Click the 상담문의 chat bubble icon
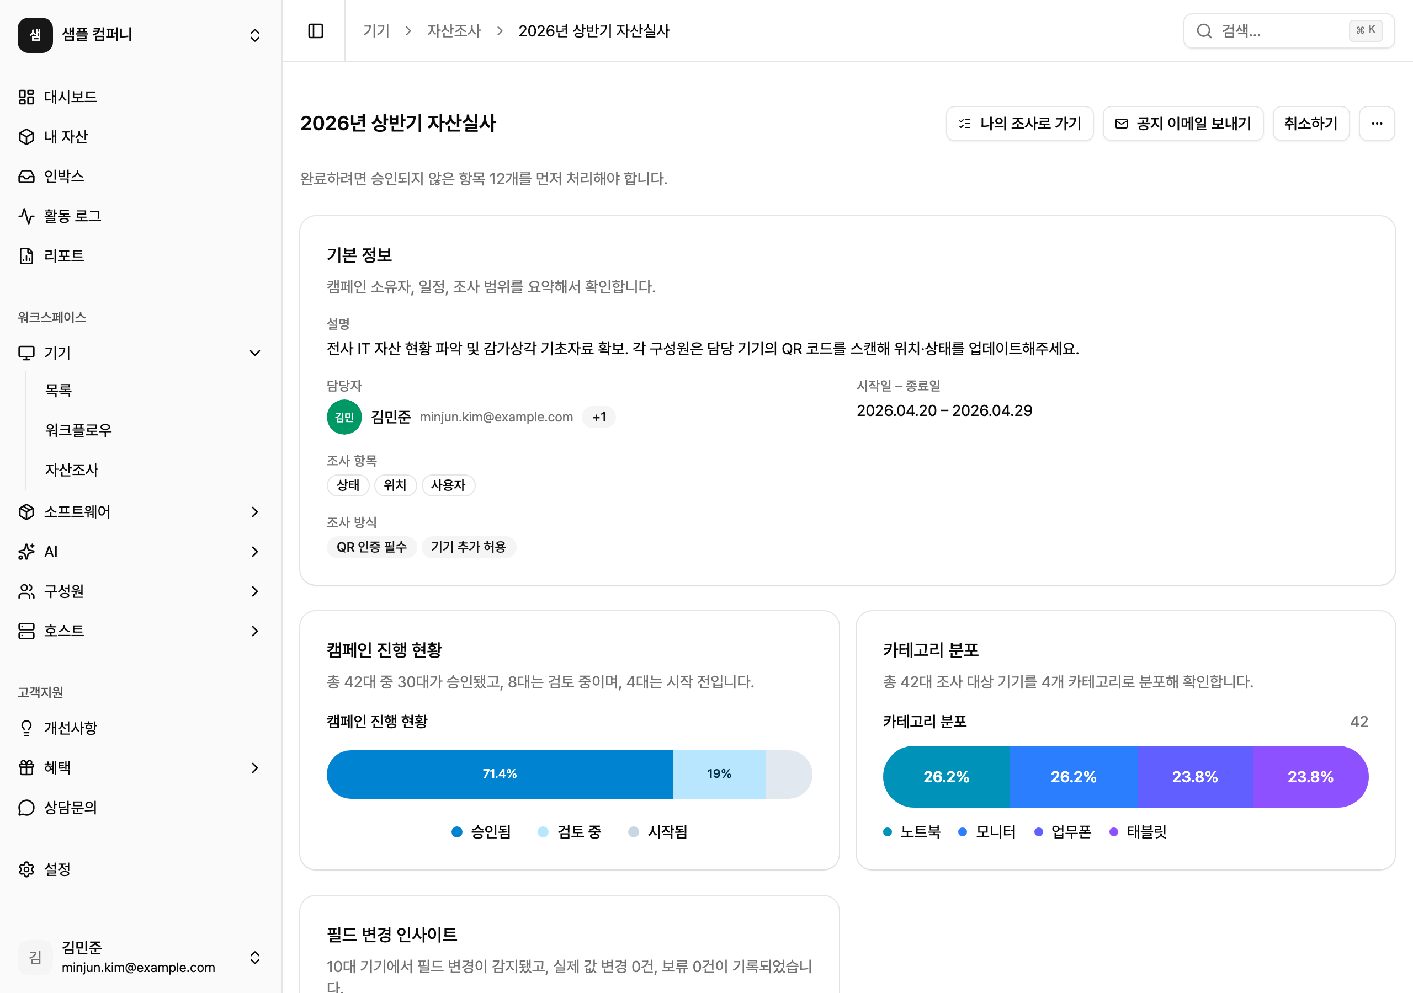This screenshot has width=1413, height=993. tap(26, 807)
